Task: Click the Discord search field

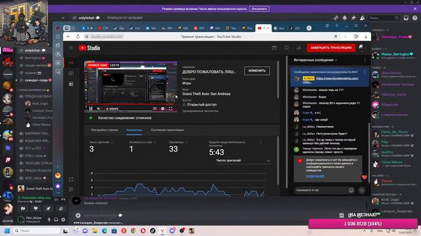Action: point(384,18)
